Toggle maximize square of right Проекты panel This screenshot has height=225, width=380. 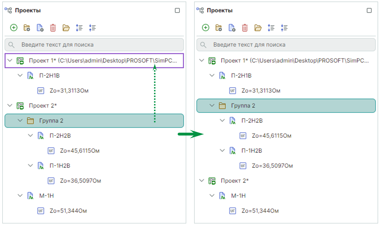[x=369, y=11]
